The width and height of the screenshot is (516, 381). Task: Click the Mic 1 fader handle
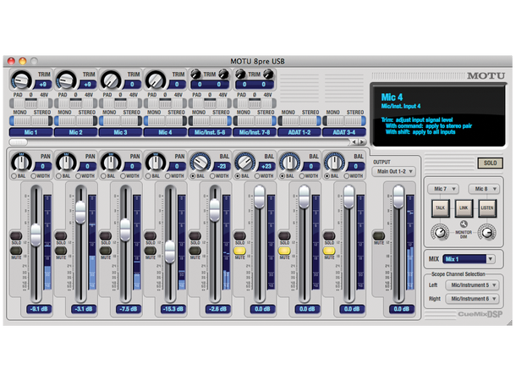pyautogui.click(x=36, y=235)
